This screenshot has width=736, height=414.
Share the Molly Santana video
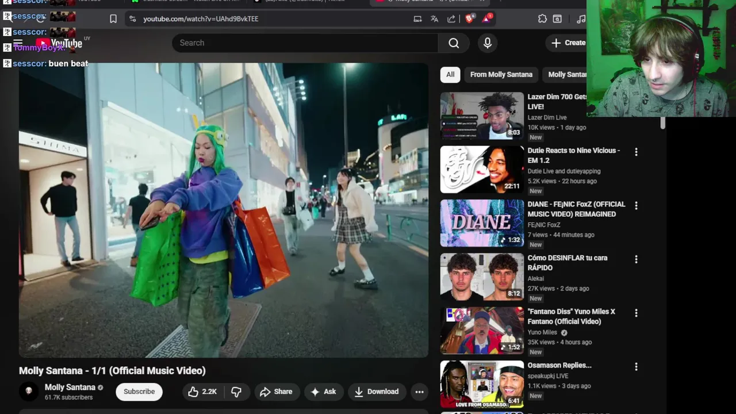[276, 392]
